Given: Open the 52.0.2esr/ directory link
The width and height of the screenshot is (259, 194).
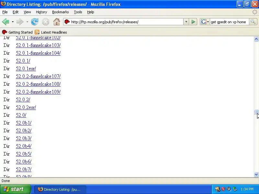Looking at the screenshot, I should click(26, 107).
